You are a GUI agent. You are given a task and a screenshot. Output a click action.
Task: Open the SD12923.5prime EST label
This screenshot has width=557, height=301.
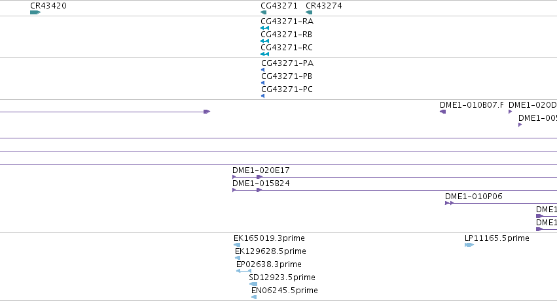click(x=282, y=277)
